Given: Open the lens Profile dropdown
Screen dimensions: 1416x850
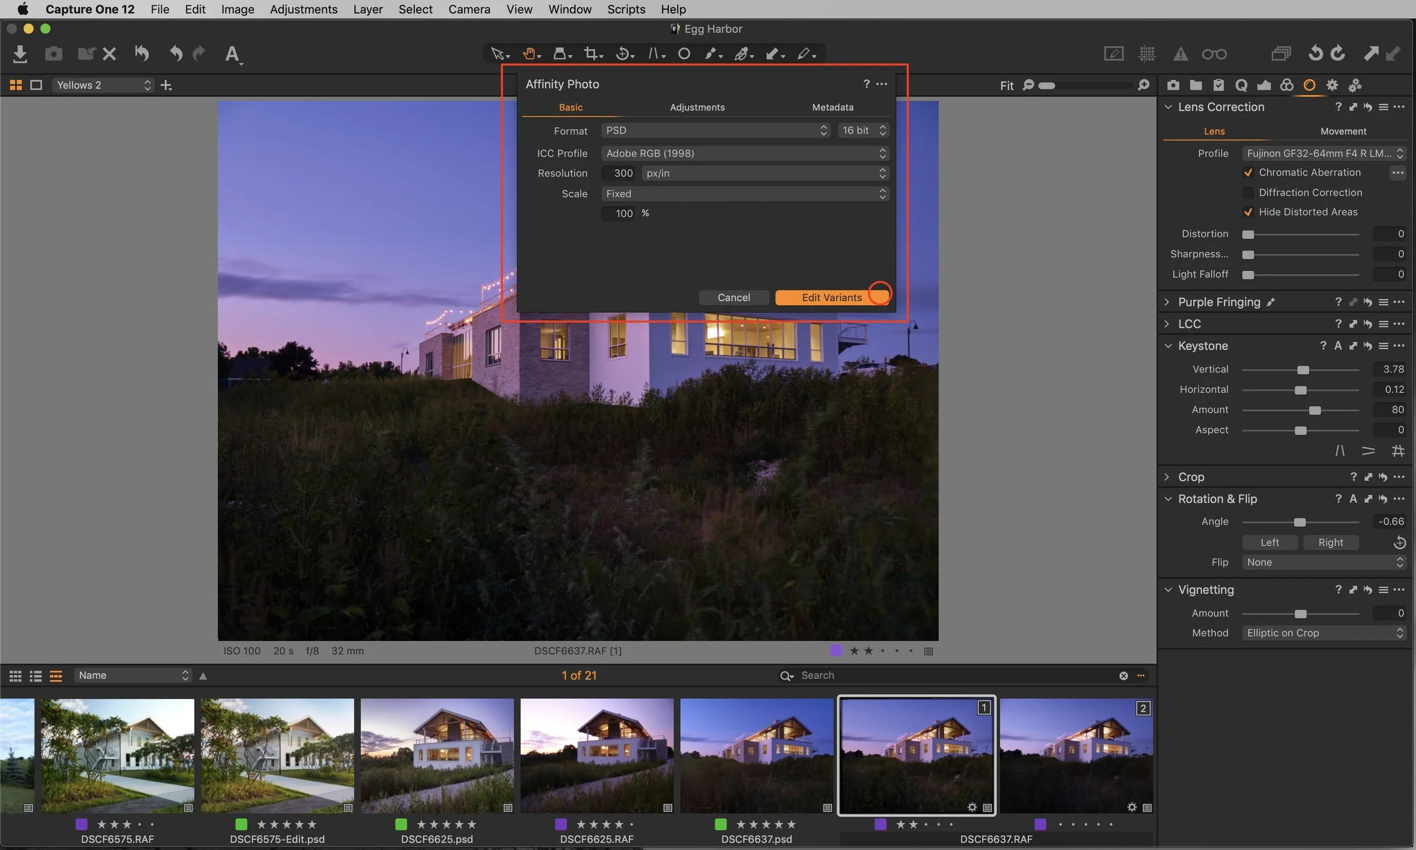Looking at the screenshot, I should pyautogui.click(x=1324, y=153).
